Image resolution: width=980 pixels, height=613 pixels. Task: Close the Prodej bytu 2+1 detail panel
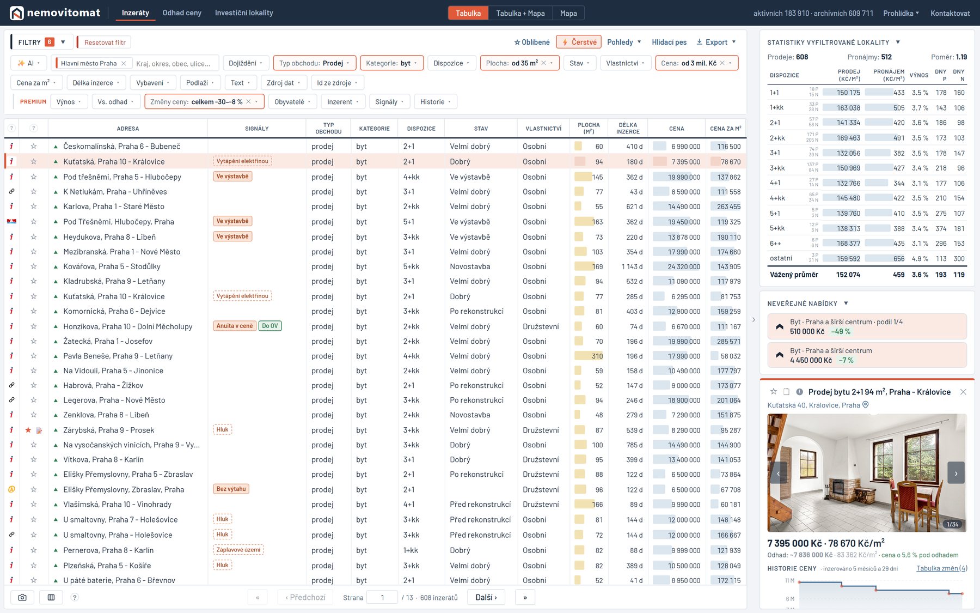click(963, 392)
